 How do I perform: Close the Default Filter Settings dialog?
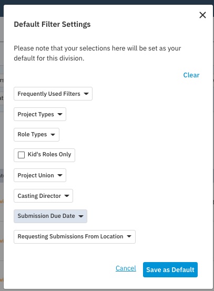tap(202, 15)
